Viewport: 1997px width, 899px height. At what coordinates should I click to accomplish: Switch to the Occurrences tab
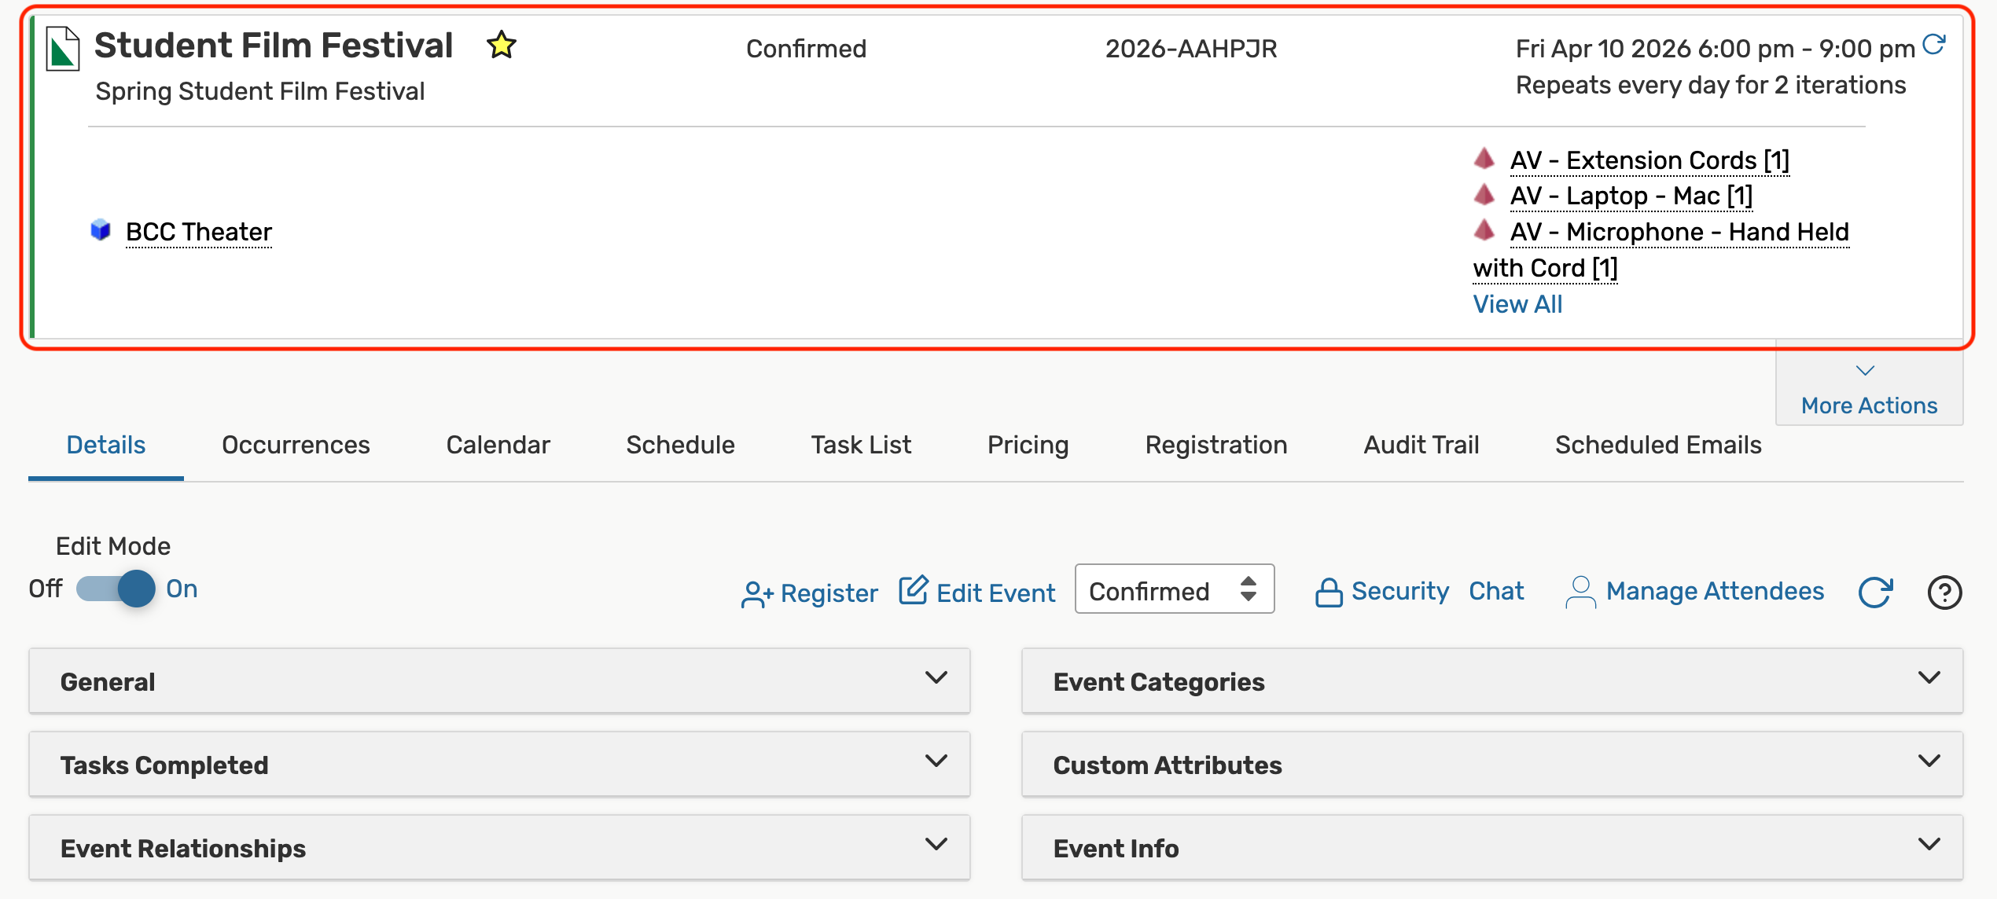pyautogui.click(x=296, y=445)
